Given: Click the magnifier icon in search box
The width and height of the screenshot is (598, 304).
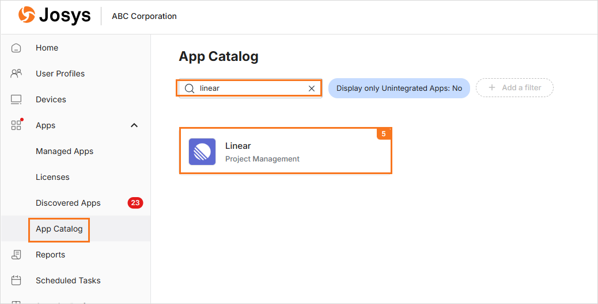Looking at the screenshot, I should pos(190,88).
